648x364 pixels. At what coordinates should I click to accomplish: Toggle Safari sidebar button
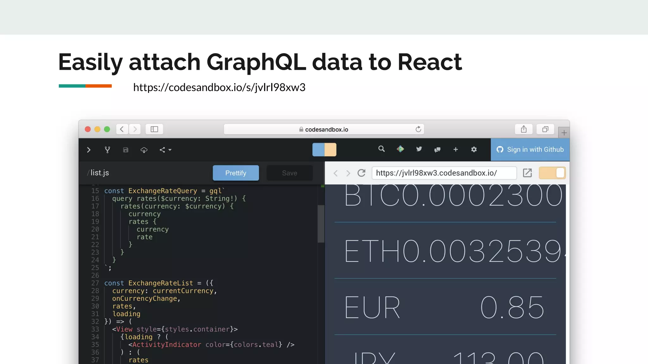pos(154,129)
